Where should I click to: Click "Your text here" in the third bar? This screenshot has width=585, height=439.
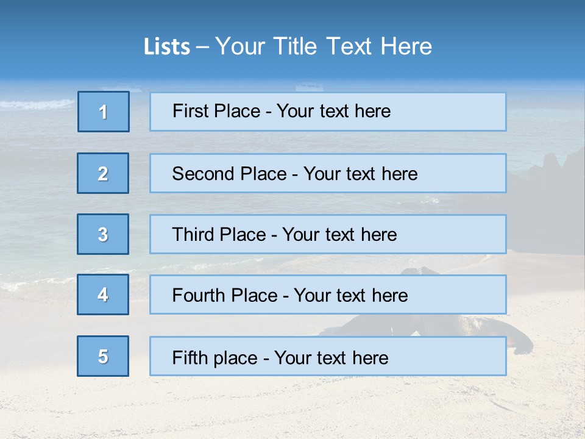click(x=339, y=235)
